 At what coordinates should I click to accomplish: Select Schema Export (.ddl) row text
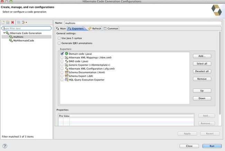click(81, 76)
